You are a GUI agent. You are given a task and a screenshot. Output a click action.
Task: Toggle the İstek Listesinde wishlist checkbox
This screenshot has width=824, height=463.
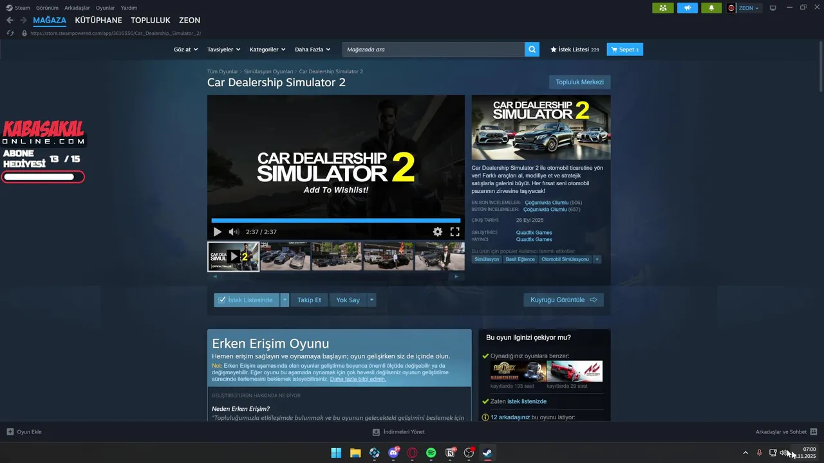coord(222,300)
